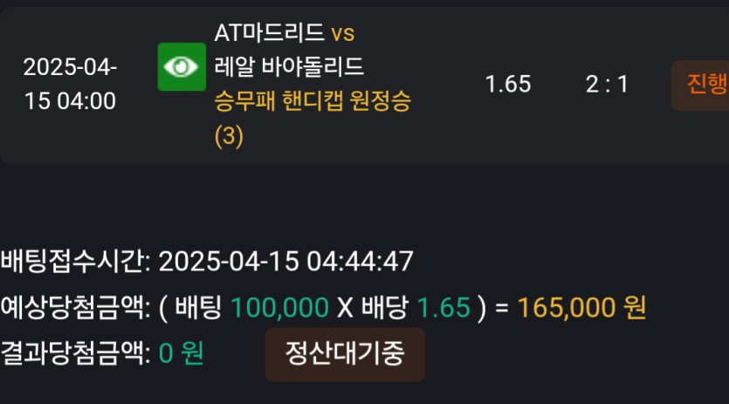729x404 pixels.
Task: Click the green 0 원 result amount
Action: (x=182, y=353)
